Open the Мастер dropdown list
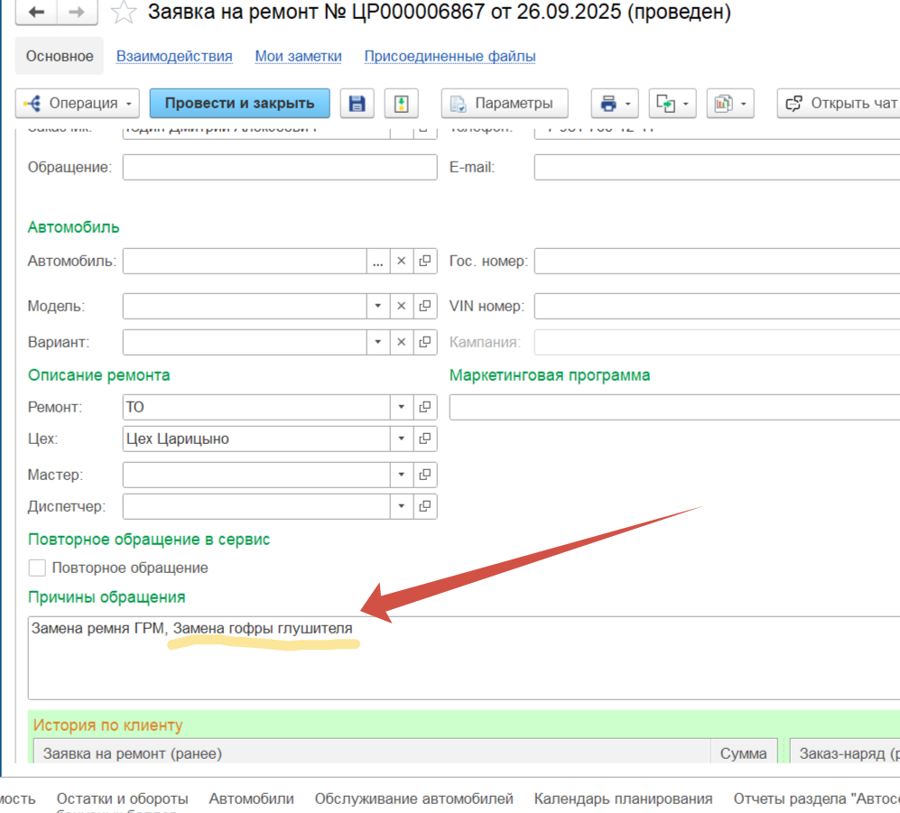Image resolution: width=900 pixels, height=813 pixels. [x=402, y=475]
